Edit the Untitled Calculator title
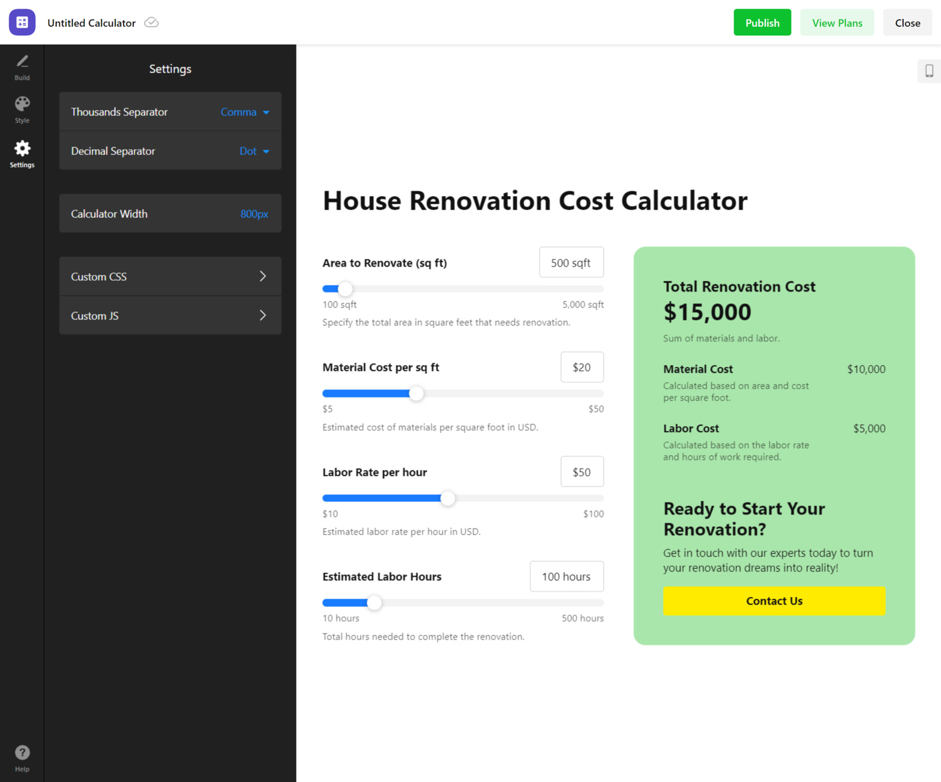941x782 pixels. 91,23
